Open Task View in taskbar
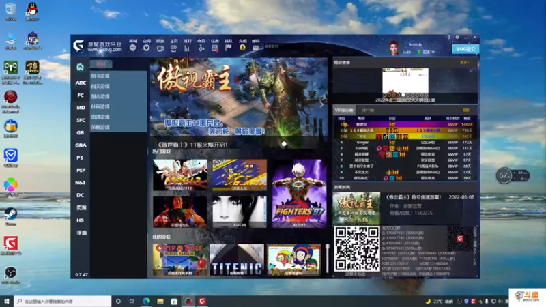546x307 pixels. 132,302
